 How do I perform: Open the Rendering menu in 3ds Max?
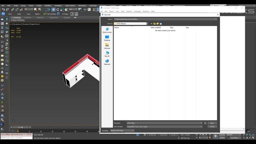[82, 6]
